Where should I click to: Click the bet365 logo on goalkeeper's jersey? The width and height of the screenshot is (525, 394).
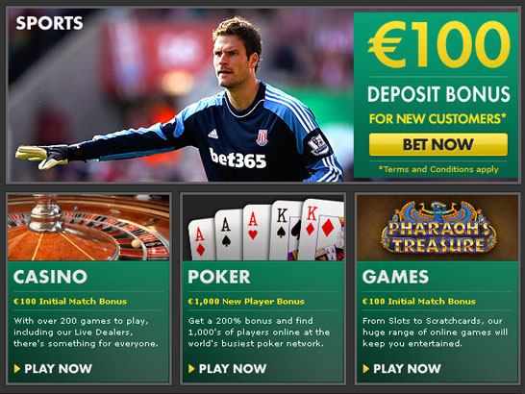point(237,159)
